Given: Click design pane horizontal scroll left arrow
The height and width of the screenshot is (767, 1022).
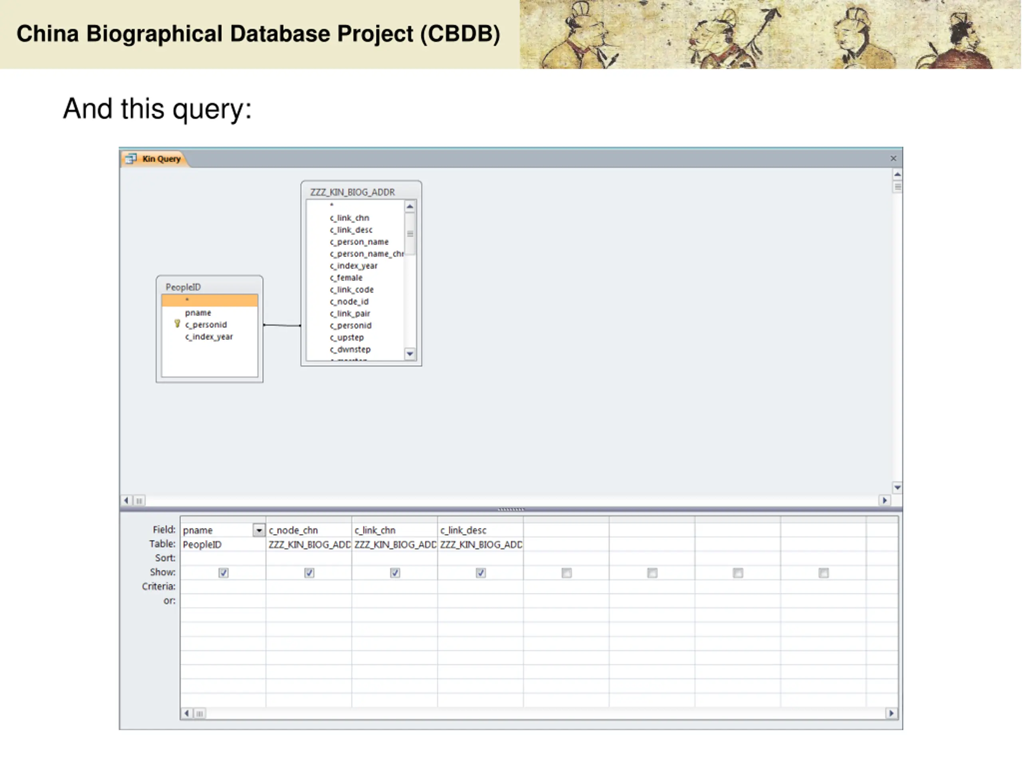Looking at the screenshot, I should pyautogui.click(x=126, y=500).
